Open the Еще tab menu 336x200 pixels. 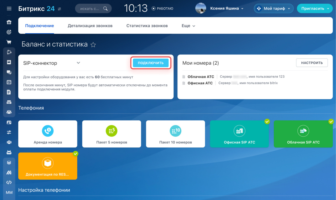(x=188, y=26)
